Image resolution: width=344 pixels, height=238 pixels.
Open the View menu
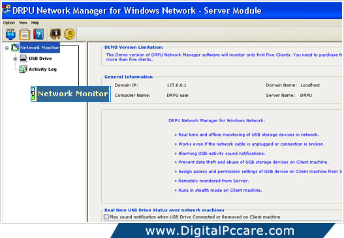click(23, 23)
